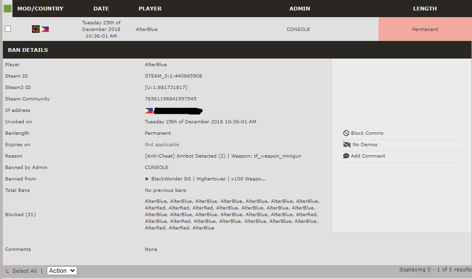Sort by LENGTH column header
This screenshot has width=472, height=279.
pyautogui.click(x=425, y=9)
